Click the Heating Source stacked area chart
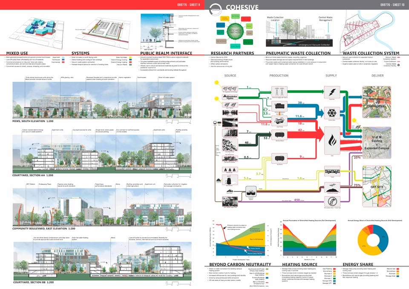This screenshot has height=289, width=409. coord(310,239)
